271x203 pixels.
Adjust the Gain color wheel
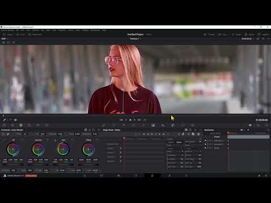[x=63, y=149]
